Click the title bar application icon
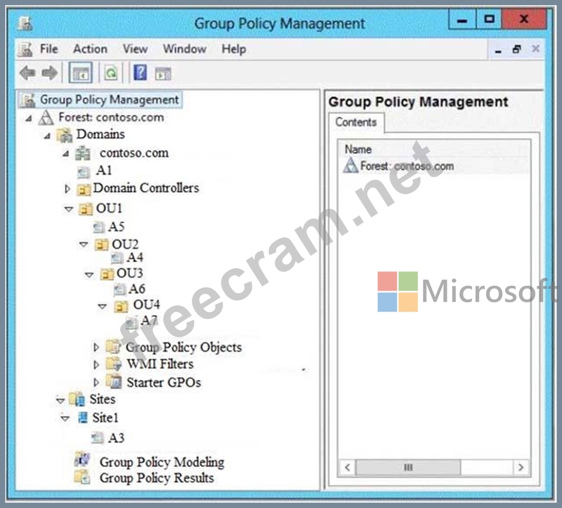562x508 pixels. [x=26, y=23]
